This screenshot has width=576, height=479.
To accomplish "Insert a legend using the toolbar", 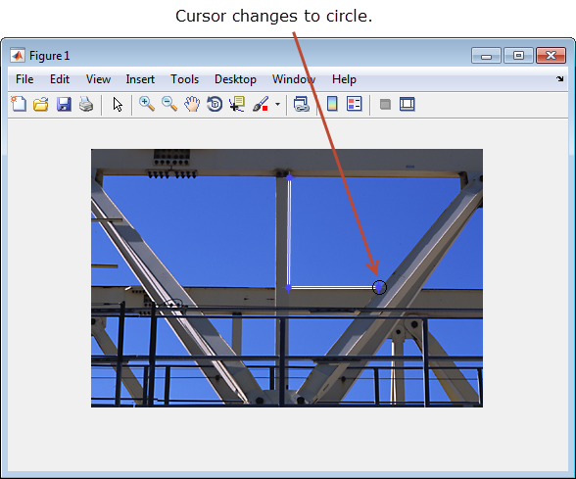I will pyautogui.click(x=355, y=104).
